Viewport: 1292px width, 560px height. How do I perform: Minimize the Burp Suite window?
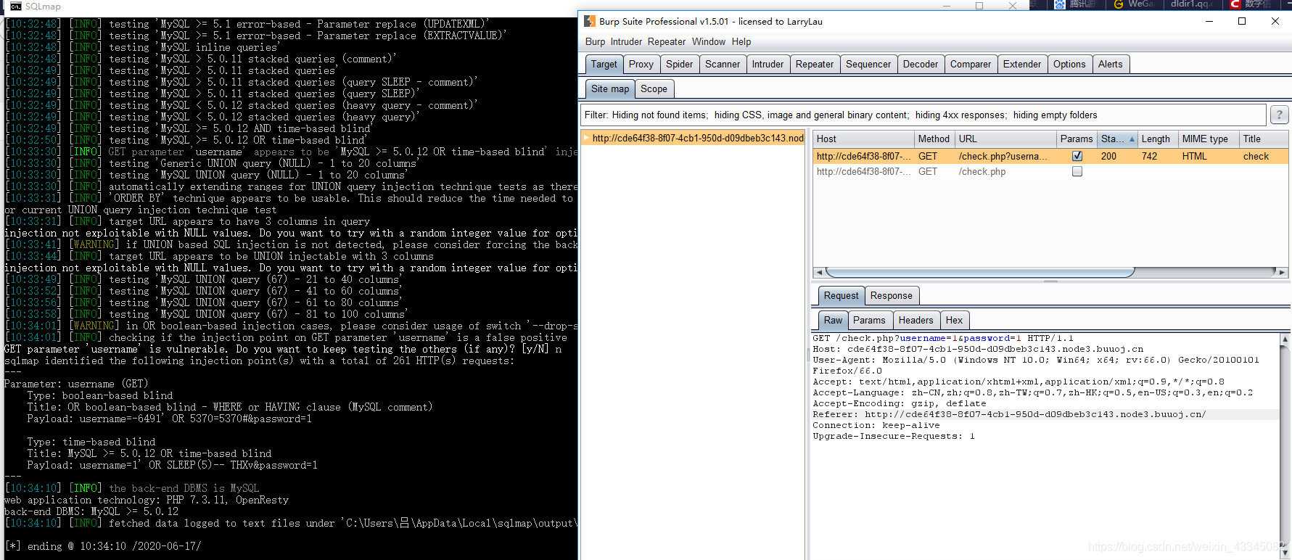(1209, 21)
